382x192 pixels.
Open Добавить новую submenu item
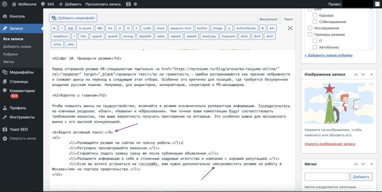(17, 46)
